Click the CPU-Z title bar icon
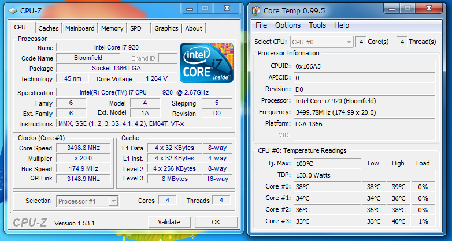Image resolution: width=452 pixels, height=241 pixels. tap(13, 11)
